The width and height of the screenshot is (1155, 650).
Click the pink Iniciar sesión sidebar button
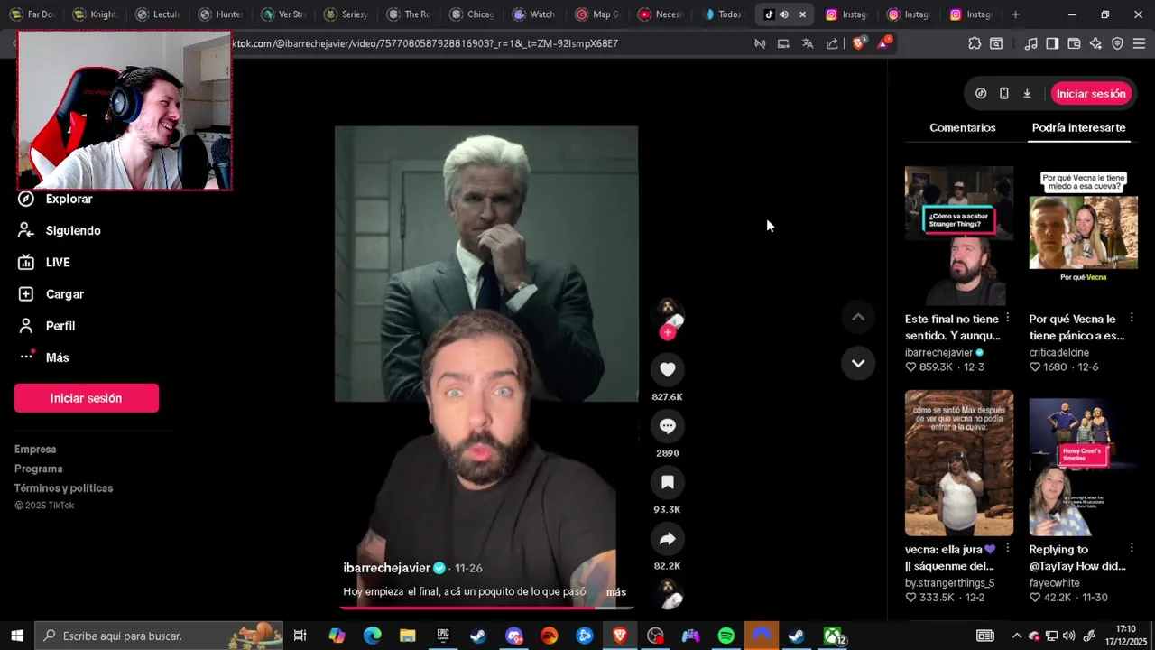coord(87,398)
